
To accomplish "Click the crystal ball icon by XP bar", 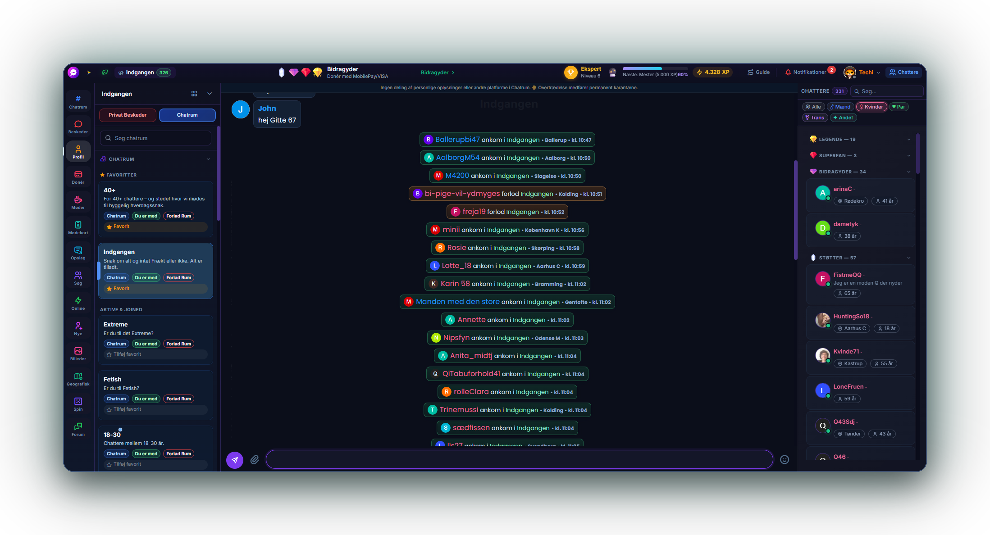I will click(612, 73).
